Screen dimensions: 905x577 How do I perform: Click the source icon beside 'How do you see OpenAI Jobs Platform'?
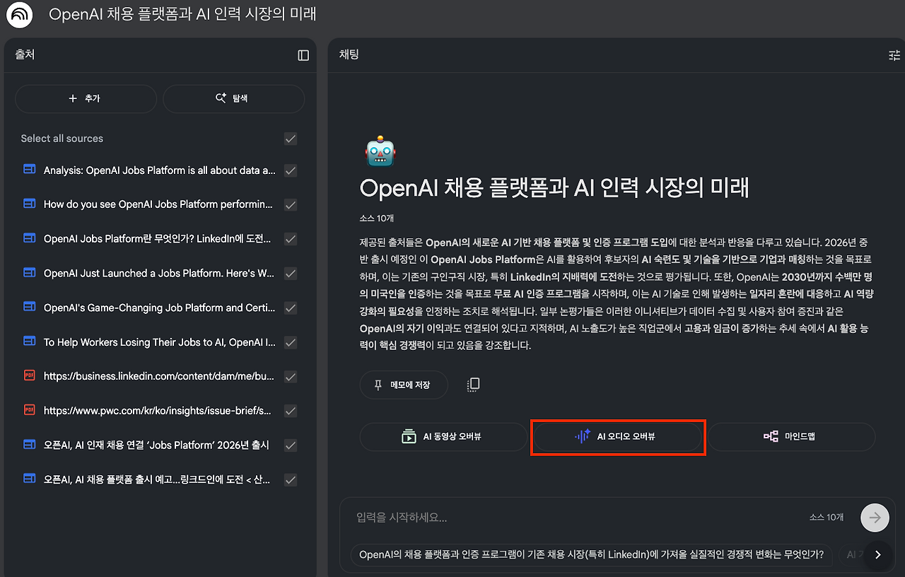pos(29,204)
